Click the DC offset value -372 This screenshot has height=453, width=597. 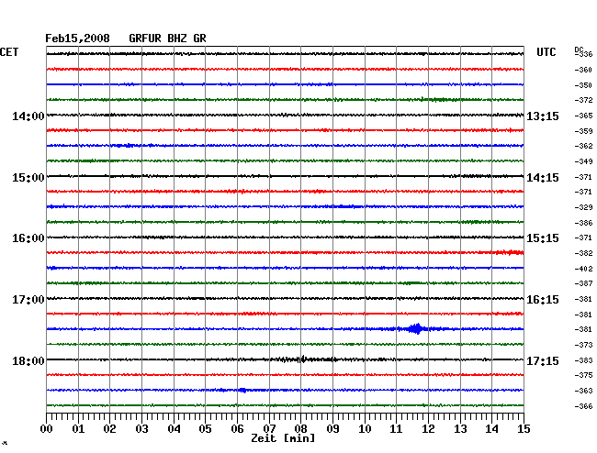coord(583,100)
